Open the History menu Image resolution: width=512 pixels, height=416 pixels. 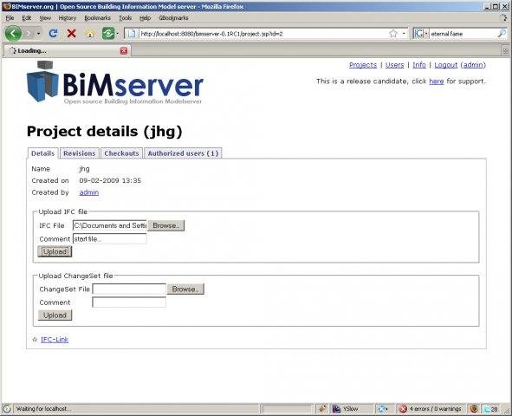68,18
